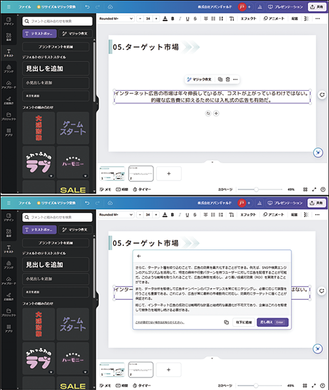Copy generated text in Magic Write popup
Viewport: 329px width, 390px height.
(226, 322)
